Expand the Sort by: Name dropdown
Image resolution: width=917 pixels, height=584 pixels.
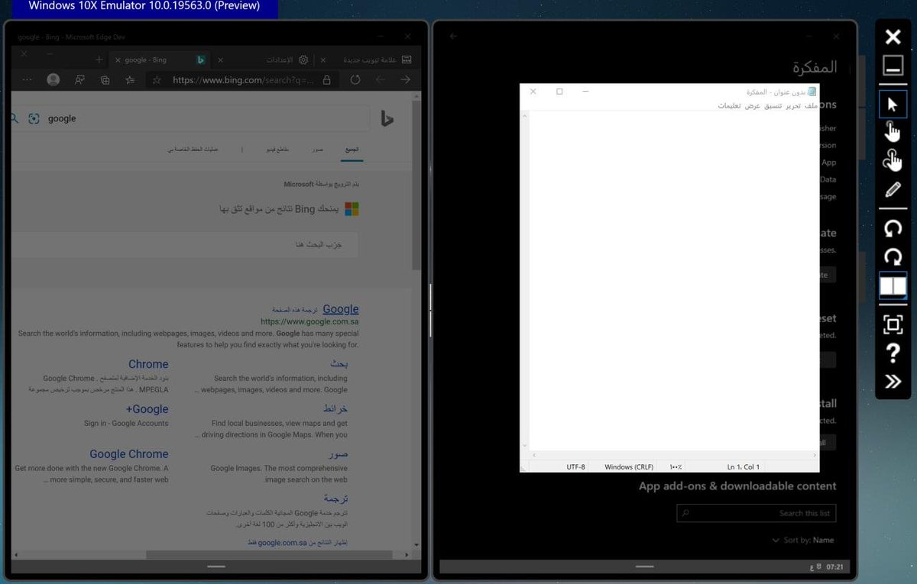(x=803, y=540)
